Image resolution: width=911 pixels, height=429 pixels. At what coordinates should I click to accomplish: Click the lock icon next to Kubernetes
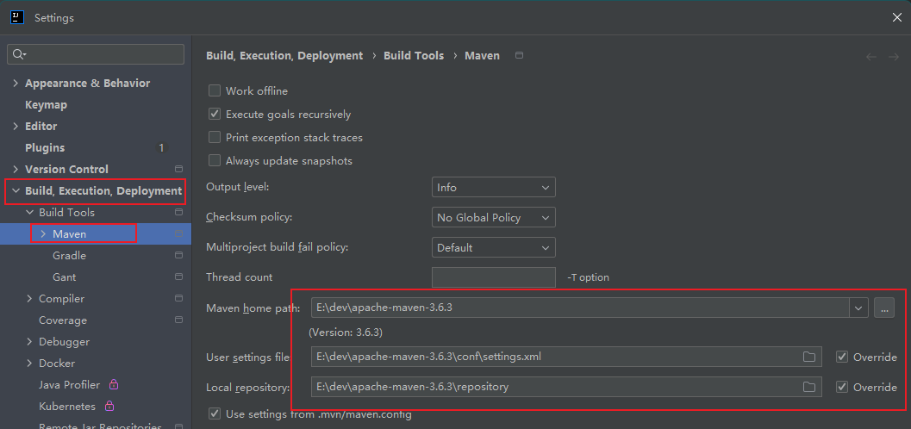coord(109,407)
